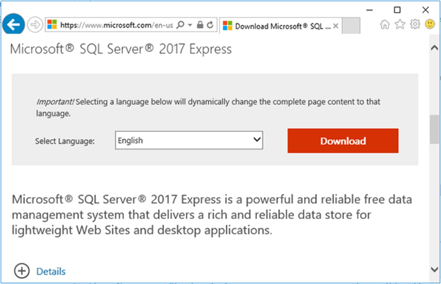Open the Select Language dropdown
Image resolution: width=441 pixels, height=284 pixels.
click(x=189, y=140)
